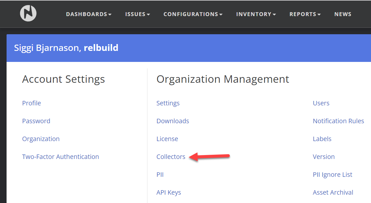Open the License link
Viewport: 371px width, 203px height.
[x=167, y=139]
